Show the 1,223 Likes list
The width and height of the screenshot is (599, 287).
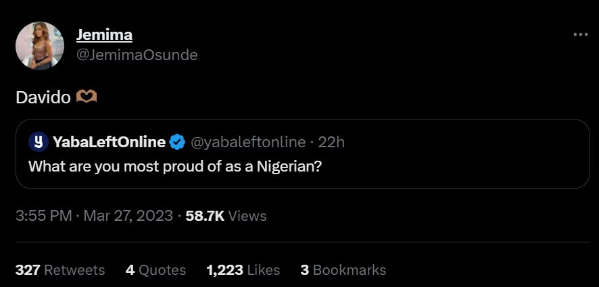pos(243,269)
